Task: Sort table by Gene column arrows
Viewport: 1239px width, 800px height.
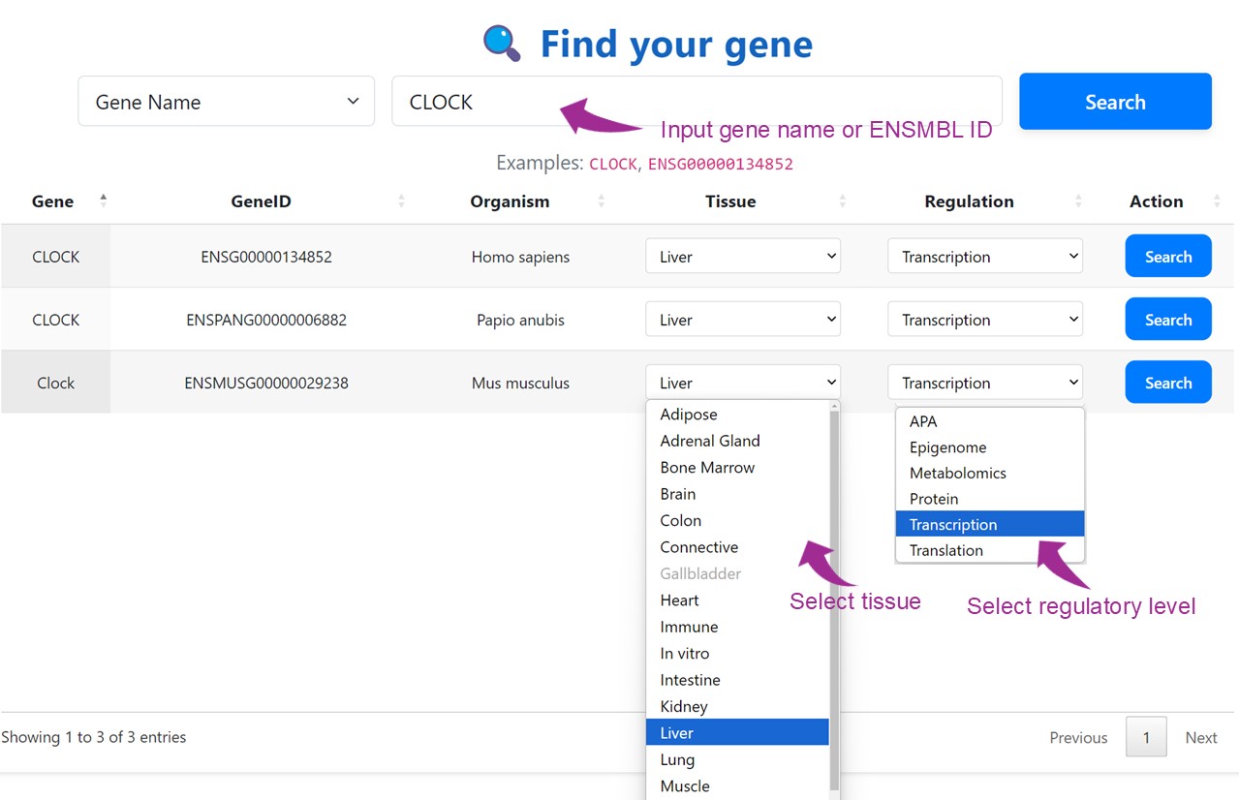Action: point(103,201)
